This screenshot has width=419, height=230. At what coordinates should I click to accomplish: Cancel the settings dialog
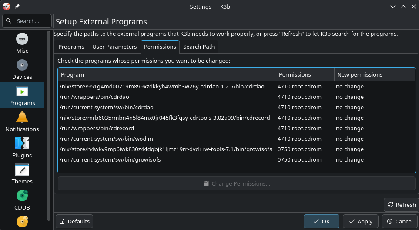(400, 221)
